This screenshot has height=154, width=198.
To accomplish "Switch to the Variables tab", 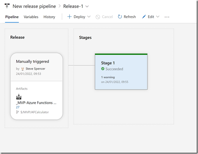I will click(31, 17).
